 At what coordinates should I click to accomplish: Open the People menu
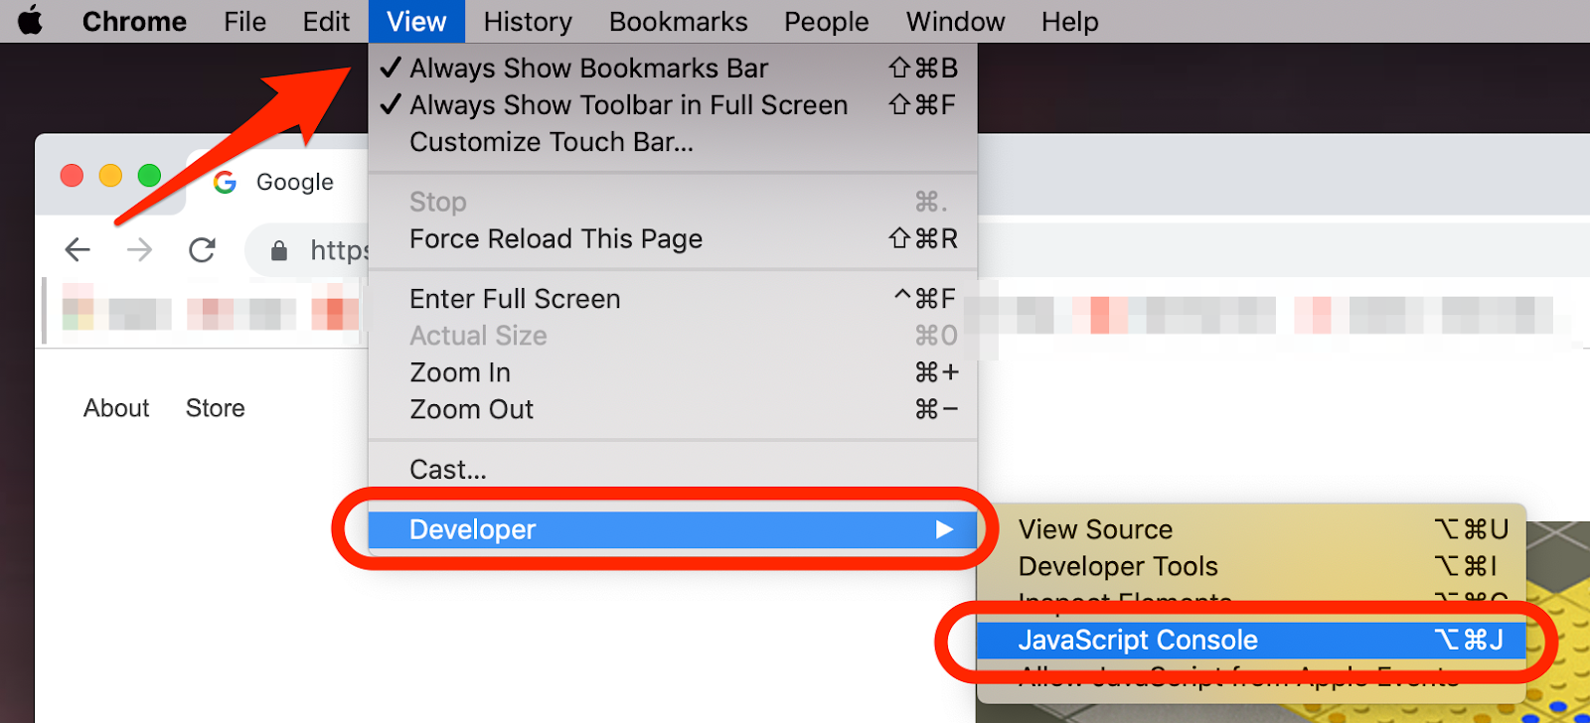[826, 21]
